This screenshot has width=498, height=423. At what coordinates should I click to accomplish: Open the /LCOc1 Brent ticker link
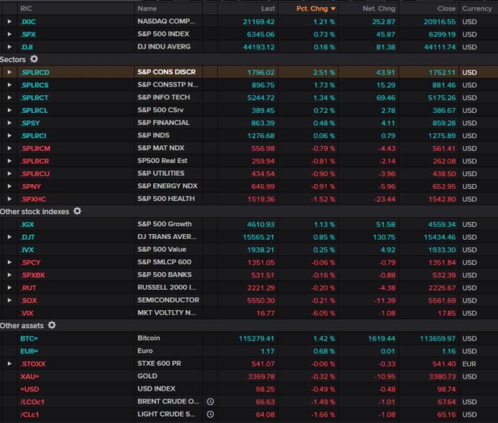(32, 402)
